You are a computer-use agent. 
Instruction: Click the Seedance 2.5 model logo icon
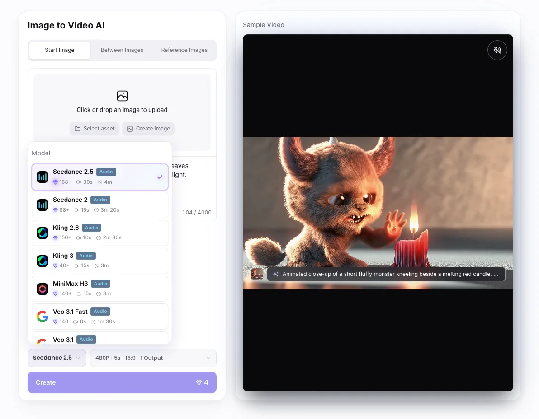43,177
